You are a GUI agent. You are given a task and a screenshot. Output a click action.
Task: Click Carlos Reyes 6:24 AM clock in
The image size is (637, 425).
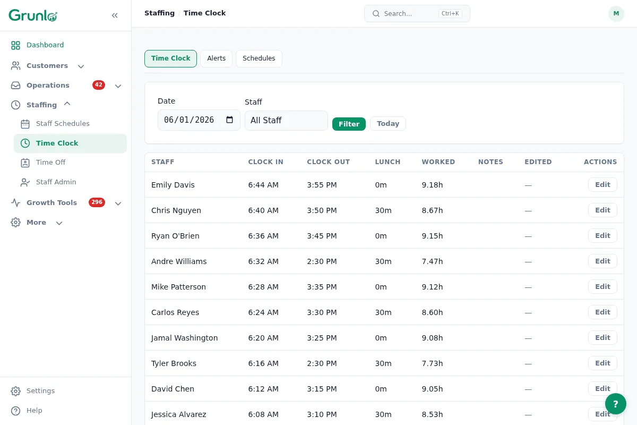click(263, 312)
